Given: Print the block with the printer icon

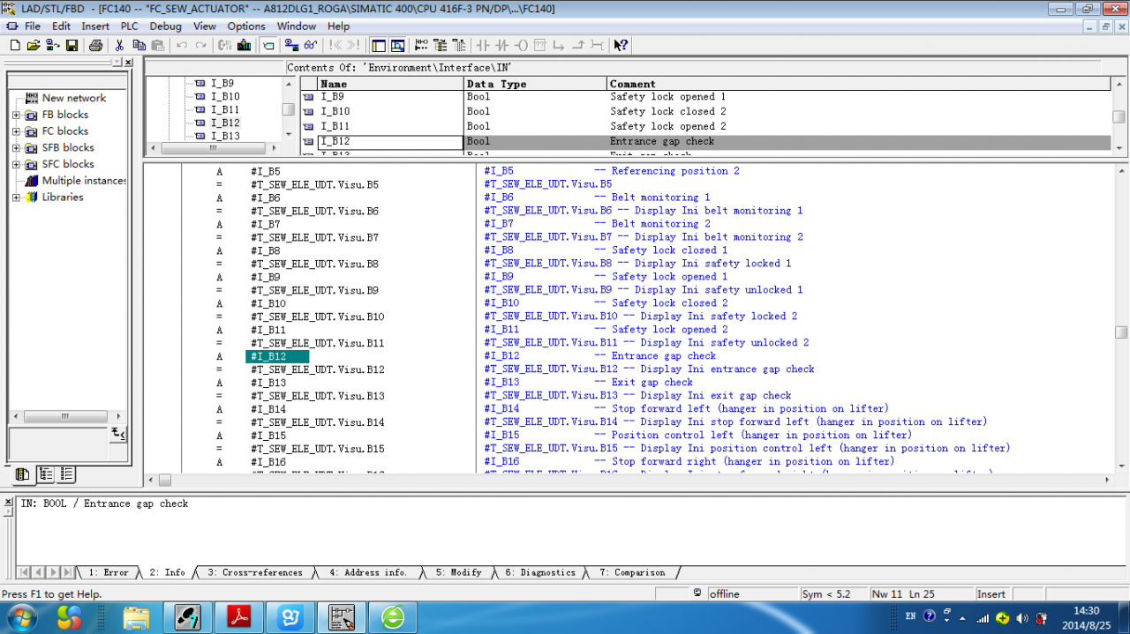Looking at the screenshot, I should 95,45.
